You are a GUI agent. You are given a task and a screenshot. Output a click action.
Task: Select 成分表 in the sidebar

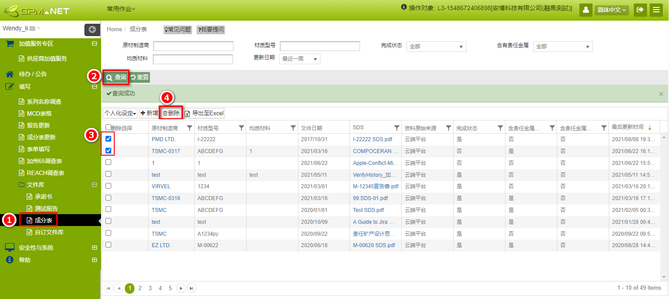44,220
